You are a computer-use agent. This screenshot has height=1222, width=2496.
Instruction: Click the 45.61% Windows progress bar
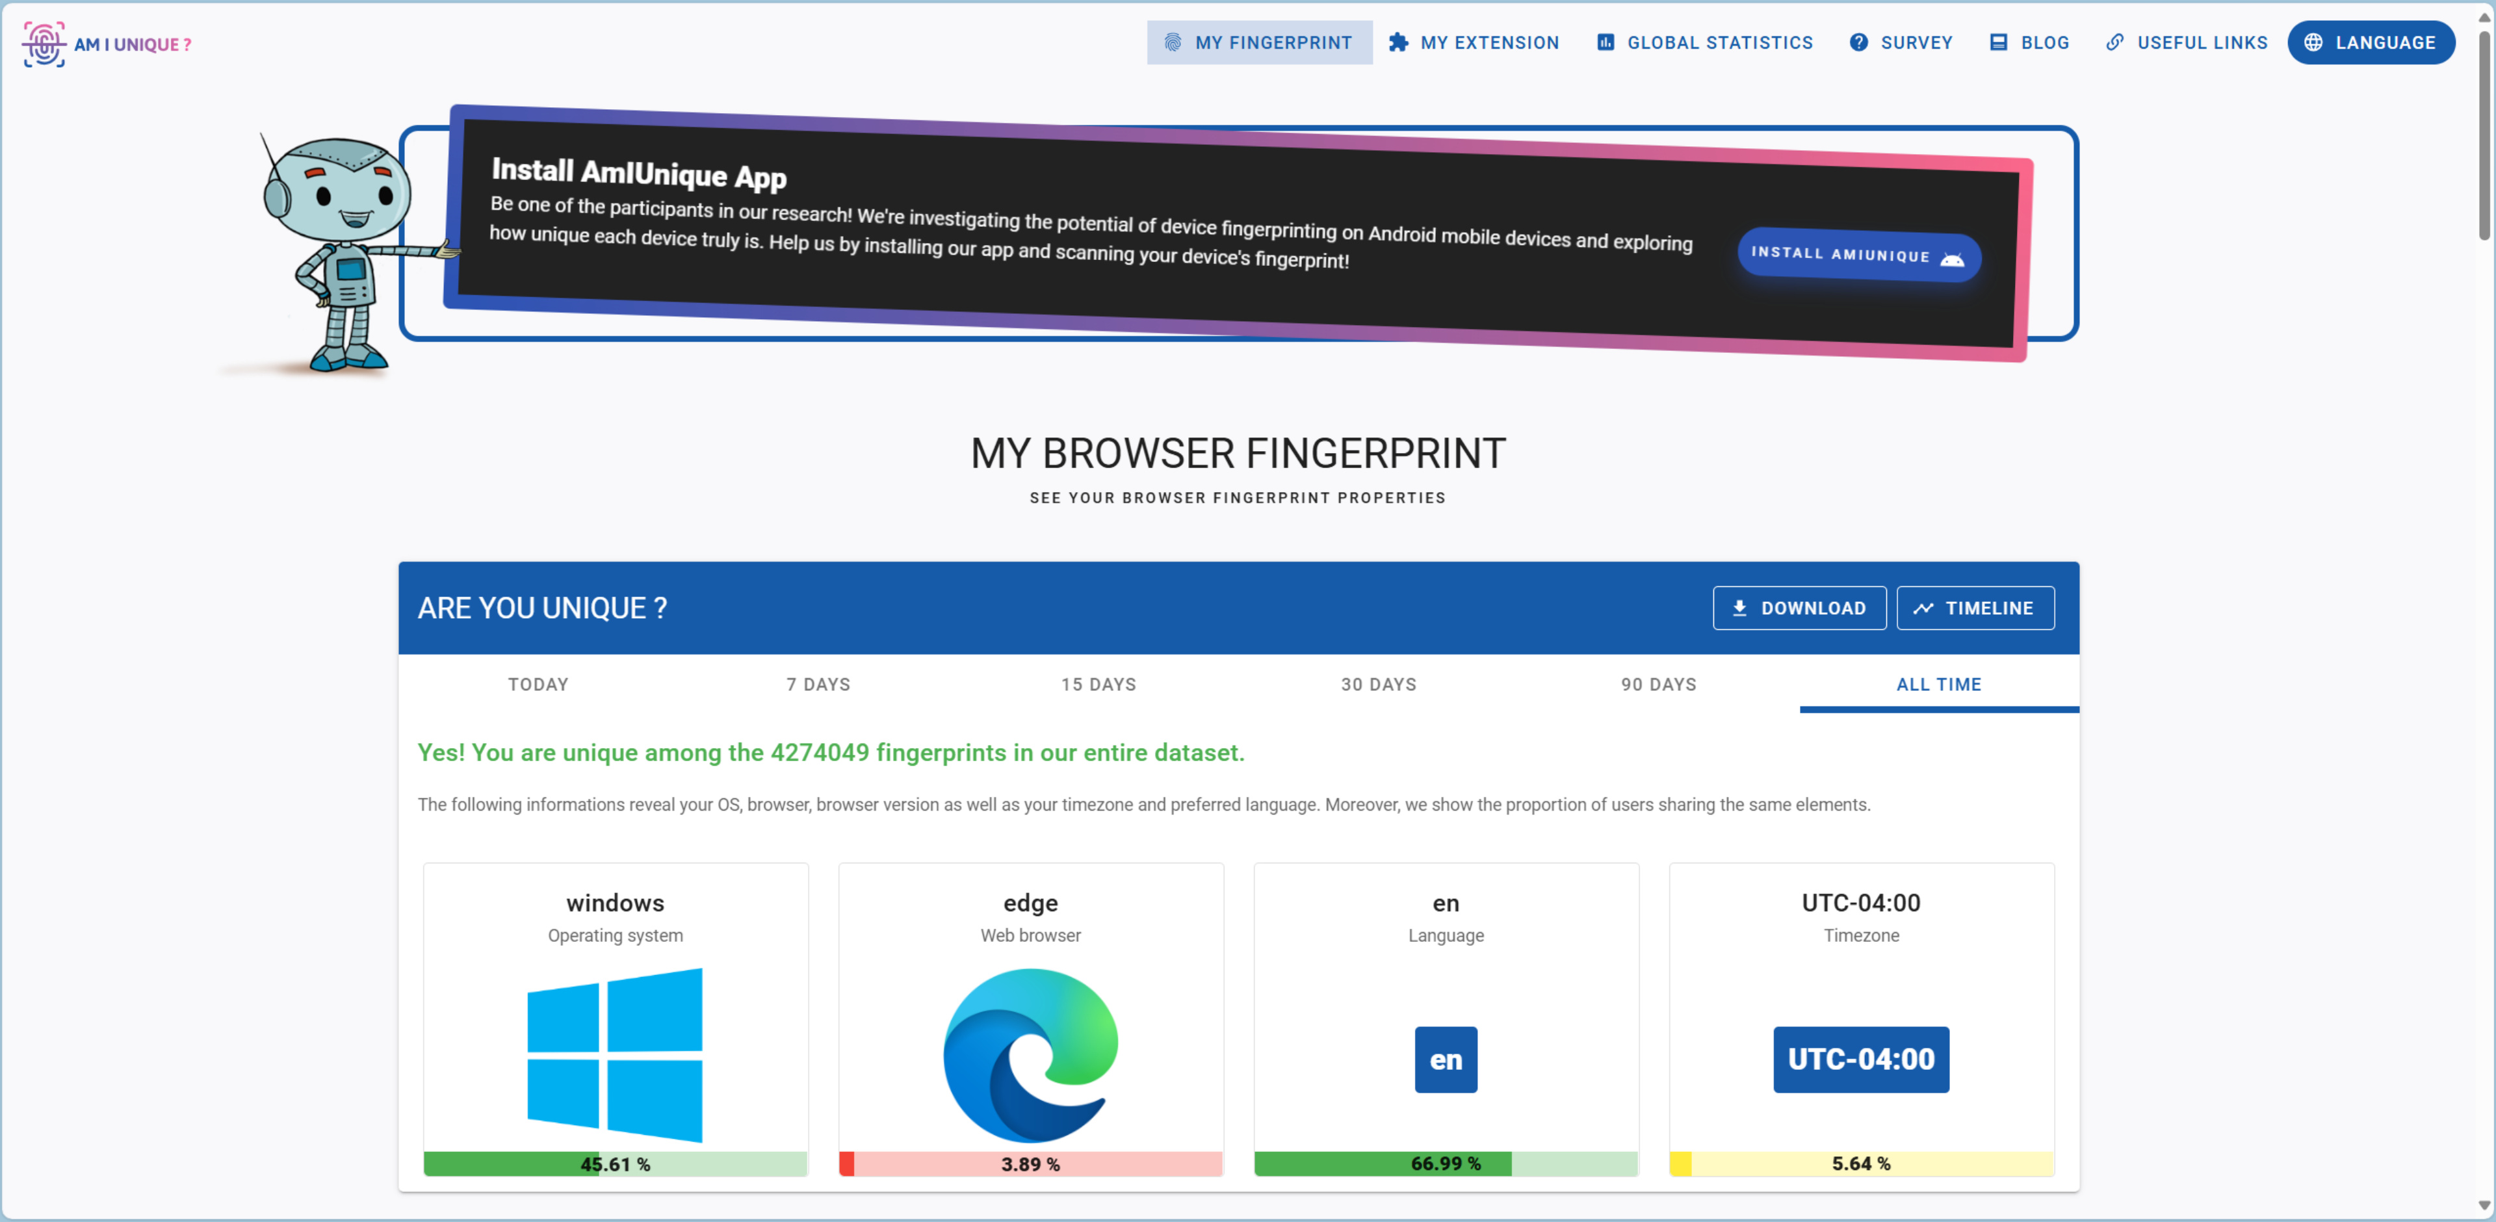(614, 1164)
